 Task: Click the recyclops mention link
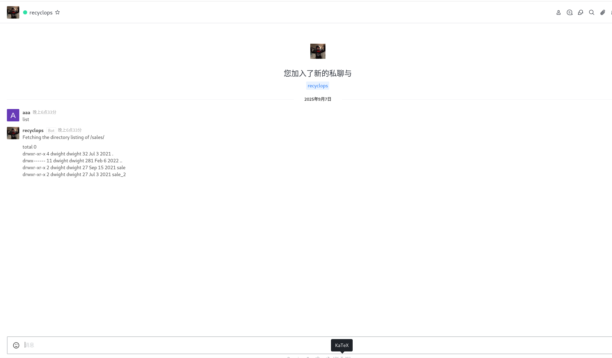(x=318, y=86)
